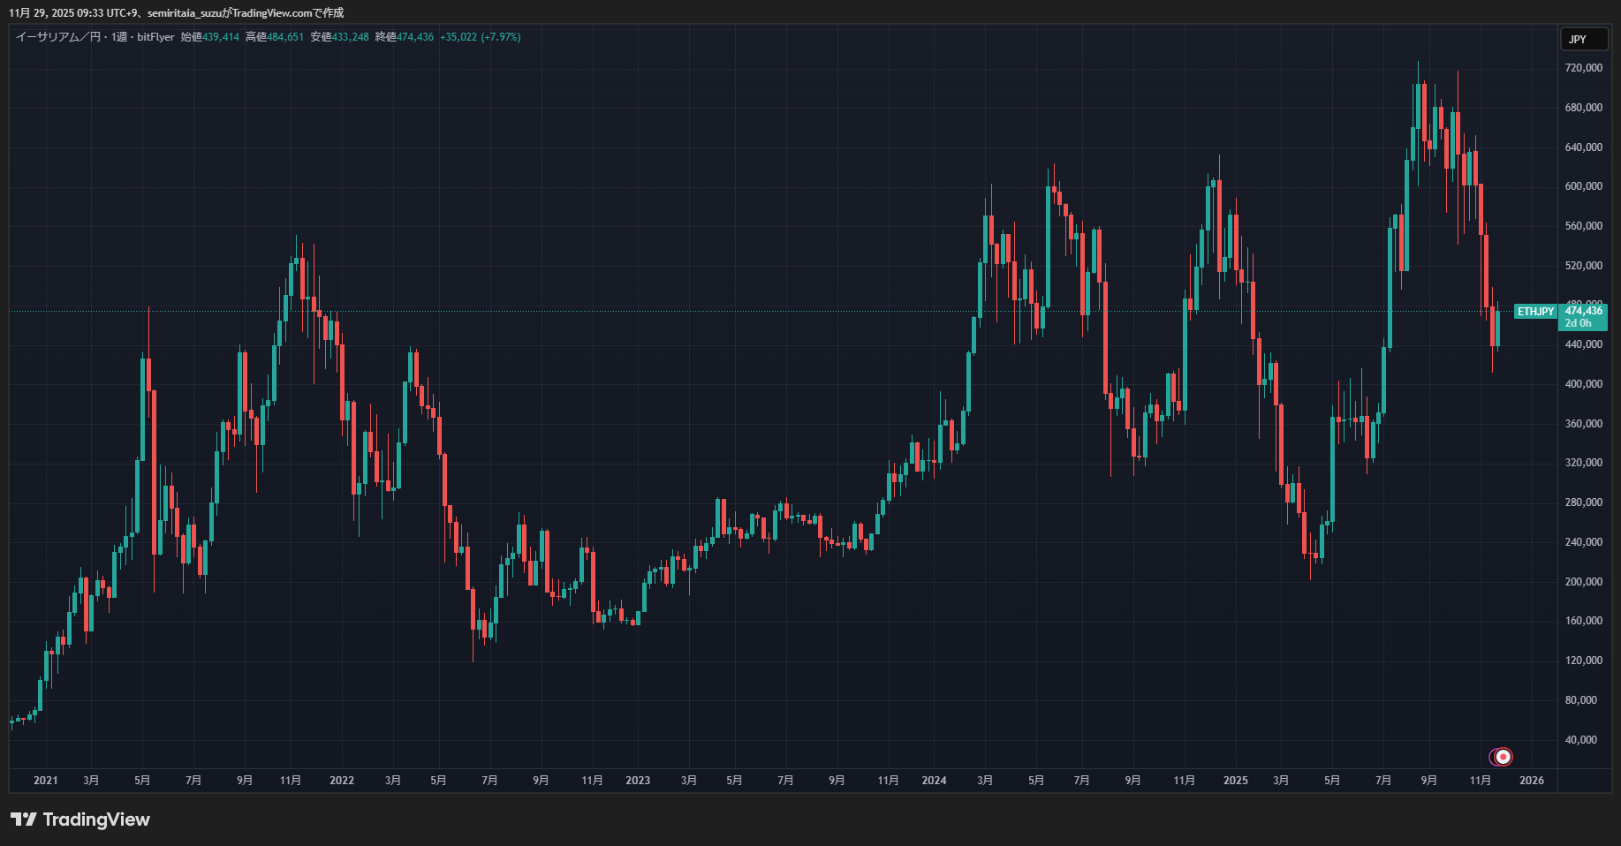The image size is (1621, 846).
Task: Click the ETHJPY symbol label on the price axis
Action: pyautogui.click(x=1536, y=312)
